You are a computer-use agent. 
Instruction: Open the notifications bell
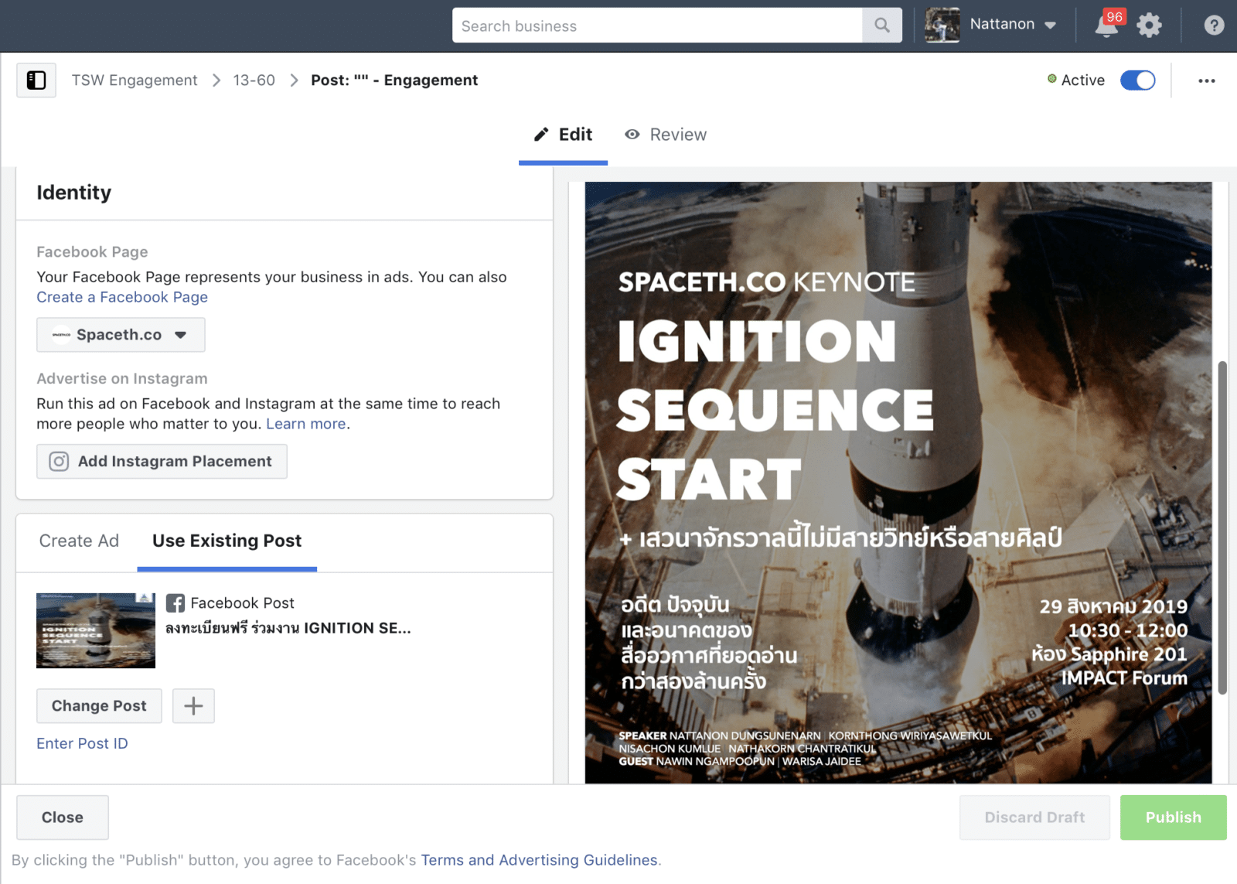click(x=1106, y=26)
